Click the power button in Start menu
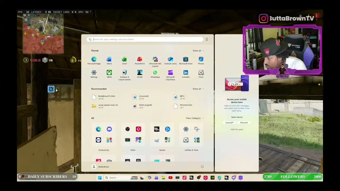Viewport: 340px width, 191px height. pos(202,167)
